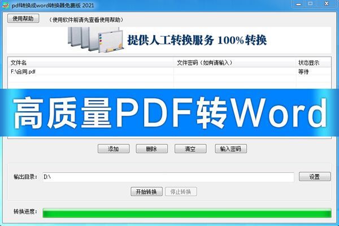Viewport: 339px width, 226px height.
Task: Click the 设置 output directory button
Action: tap(315, 177)
